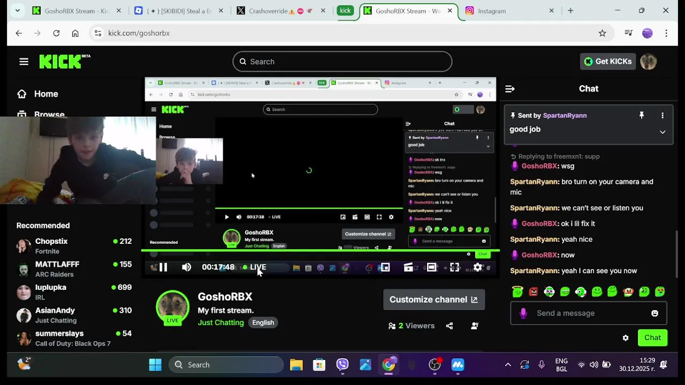This screenshot has height=385, width=685.
Task: Open File Explorer from taskbar
Action: click(x=296, y=365)
